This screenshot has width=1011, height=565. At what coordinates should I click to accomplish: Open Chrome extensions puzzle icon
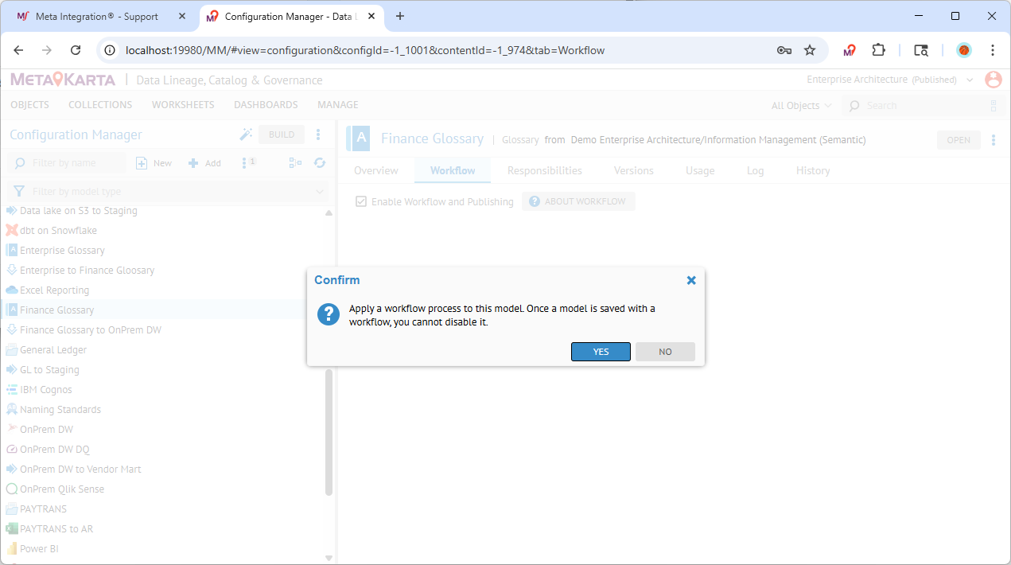[878, 50]
